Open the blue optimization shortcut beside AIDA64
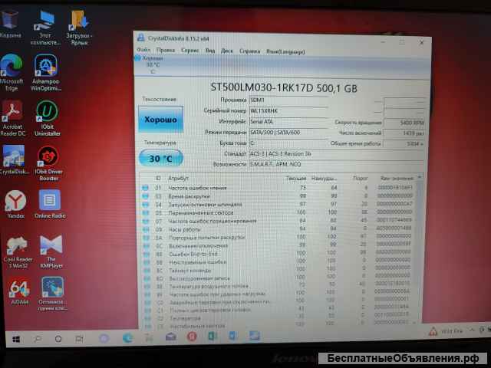This screenshot has width=491, height=368. pyautogui.click(x=52, y=294)
